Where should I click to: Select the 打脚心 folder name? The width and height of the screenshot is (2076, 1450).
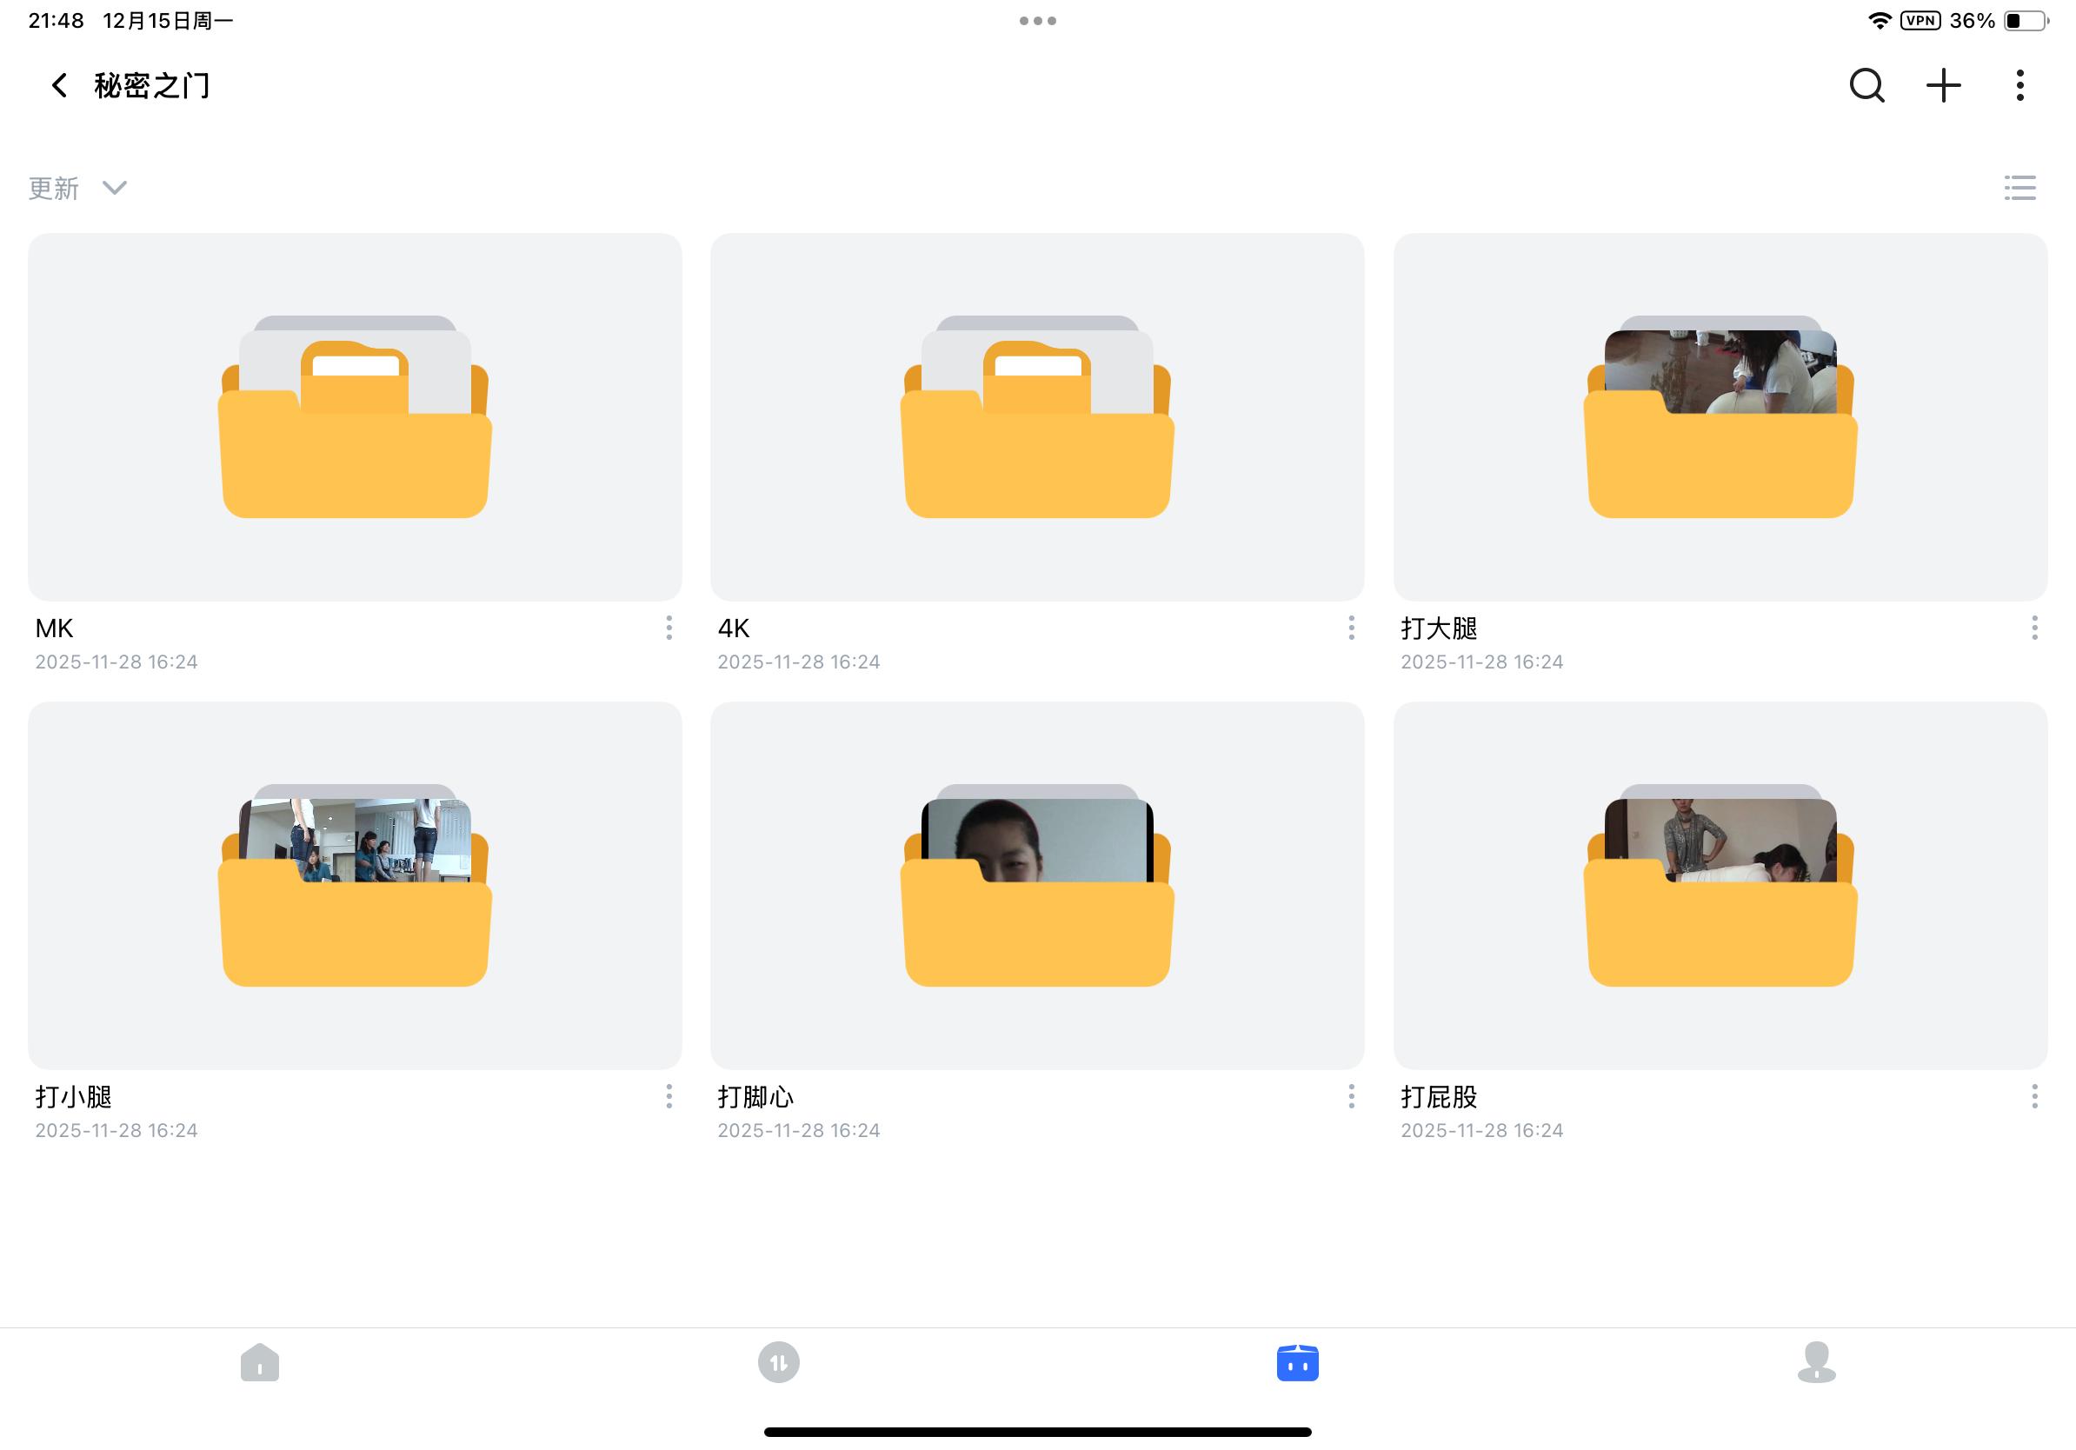click(x=755, y=1096)
